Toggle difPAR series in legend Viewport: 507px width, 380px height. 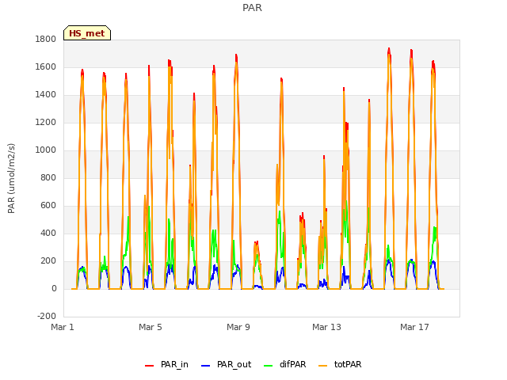pyautogui.click(x=285, y=364)
